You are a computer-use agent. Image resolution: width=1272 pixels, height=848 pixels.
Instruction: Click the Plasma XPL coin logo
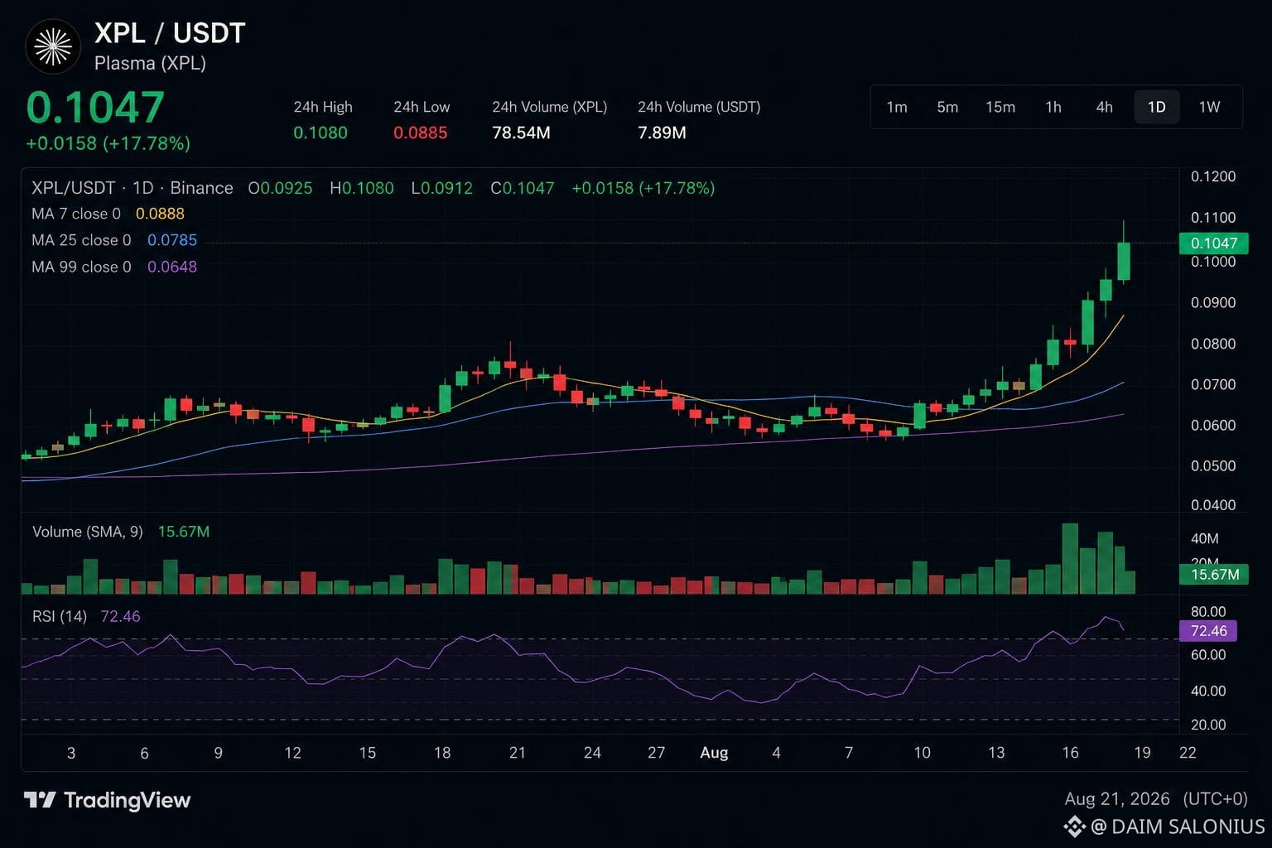[x=53, y=46]
